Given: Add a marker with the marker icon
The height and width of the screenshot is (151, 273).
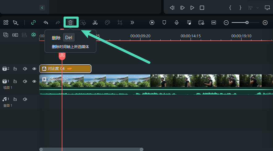Looking at the screenshot, I should tap(164, 22).
